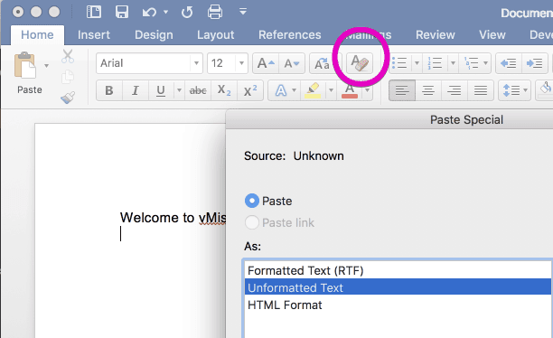Click the bulleted list icon

[x=400, y=63]
